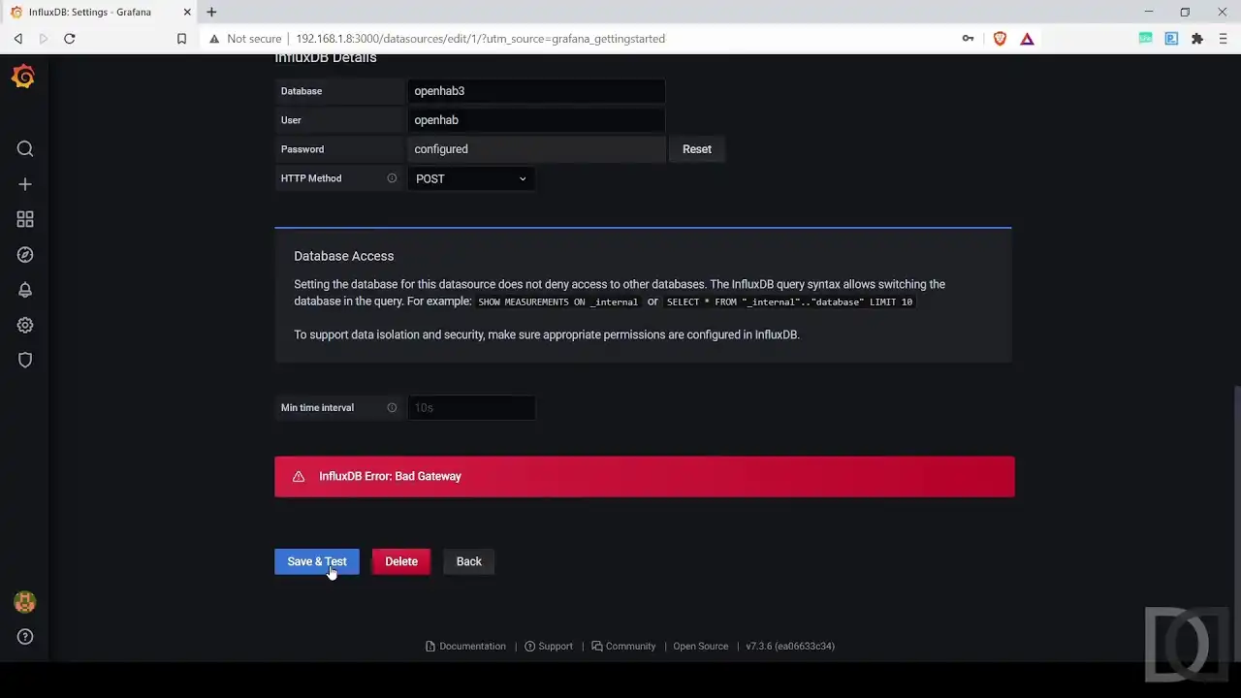This screenshot has height=698, width=1241.
Task: Open the Search icon in sidebar
Action: [25, 148]
